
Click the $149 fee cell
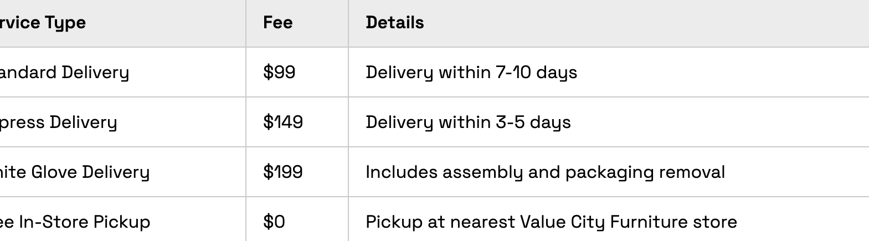283,122
